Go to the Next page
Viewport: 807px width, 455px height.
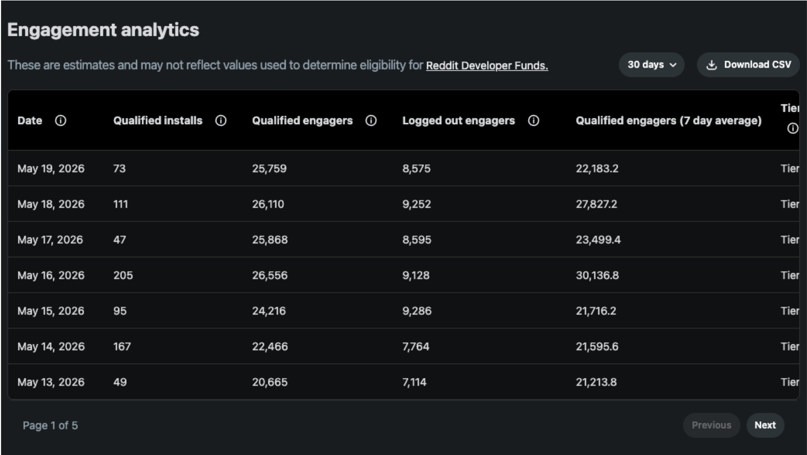(765, 425)
